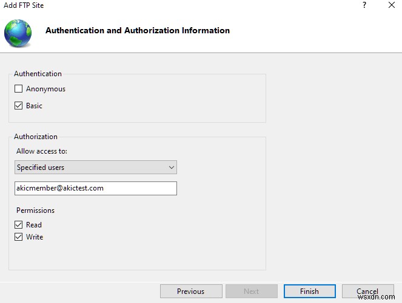
Task: Click the globe icon in header
Action: click(x=18, y=33)
